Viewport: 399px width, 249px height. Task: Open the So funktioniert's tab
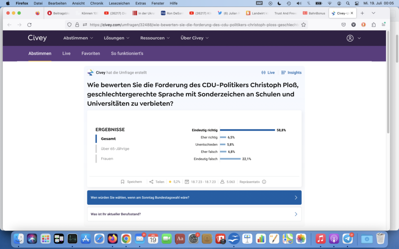click(127, 53)
